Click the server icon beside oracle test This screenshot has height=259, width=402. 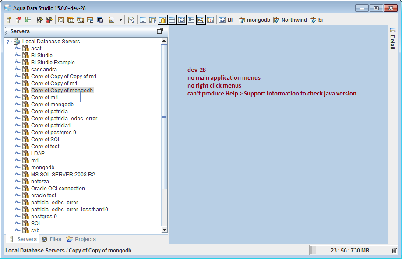tap(26, 195)
